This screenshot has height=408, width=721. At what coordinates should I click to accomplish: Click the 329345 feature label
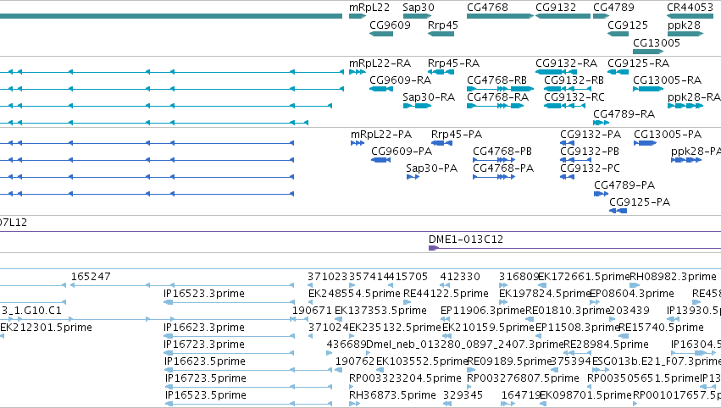coord(463,395)
